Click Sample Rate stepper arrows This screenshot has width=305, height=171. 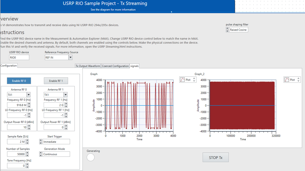[27, 142]
